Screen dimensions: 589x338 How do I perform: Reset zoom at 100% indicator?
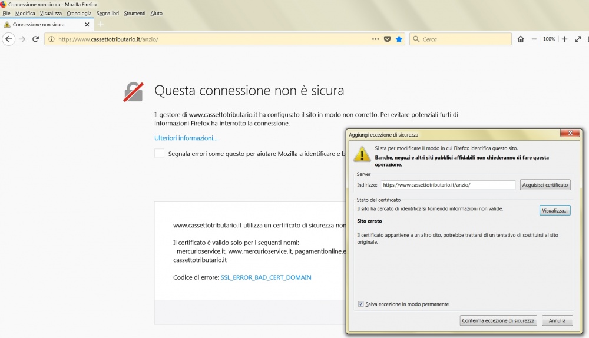point(549,39)
